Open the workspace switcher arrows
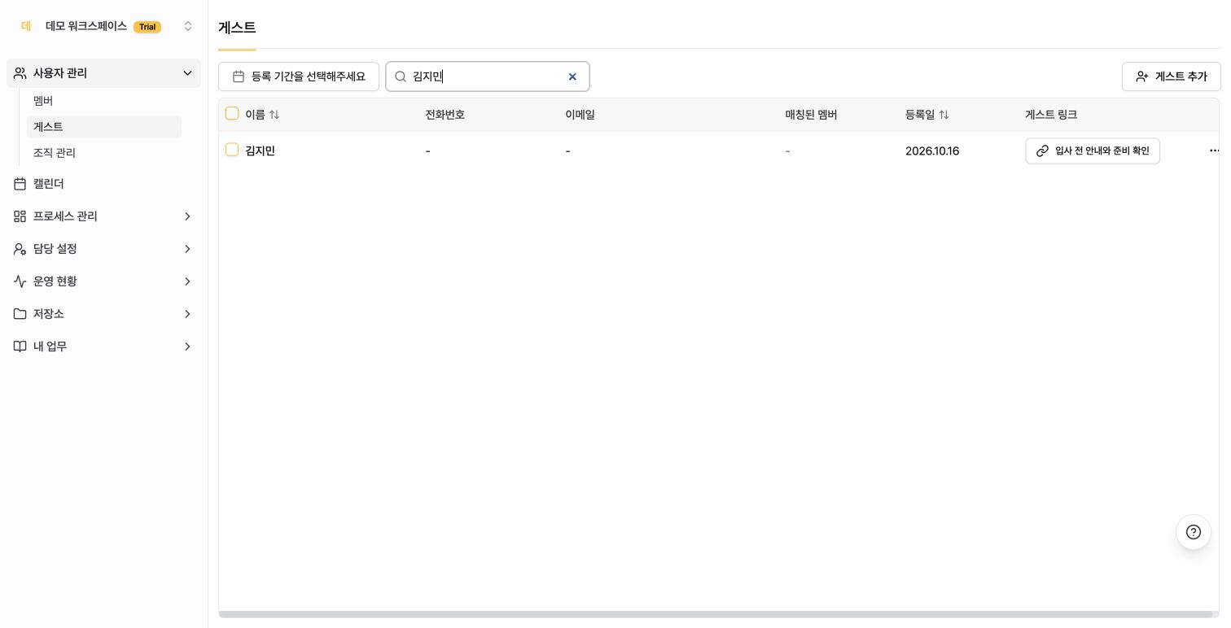1231x628 pixels. click(x=188, y=26)
